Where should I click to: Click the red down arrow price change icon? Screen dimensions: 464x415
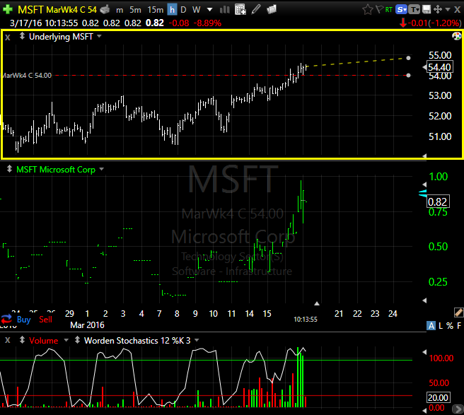(x=402, y=23)
